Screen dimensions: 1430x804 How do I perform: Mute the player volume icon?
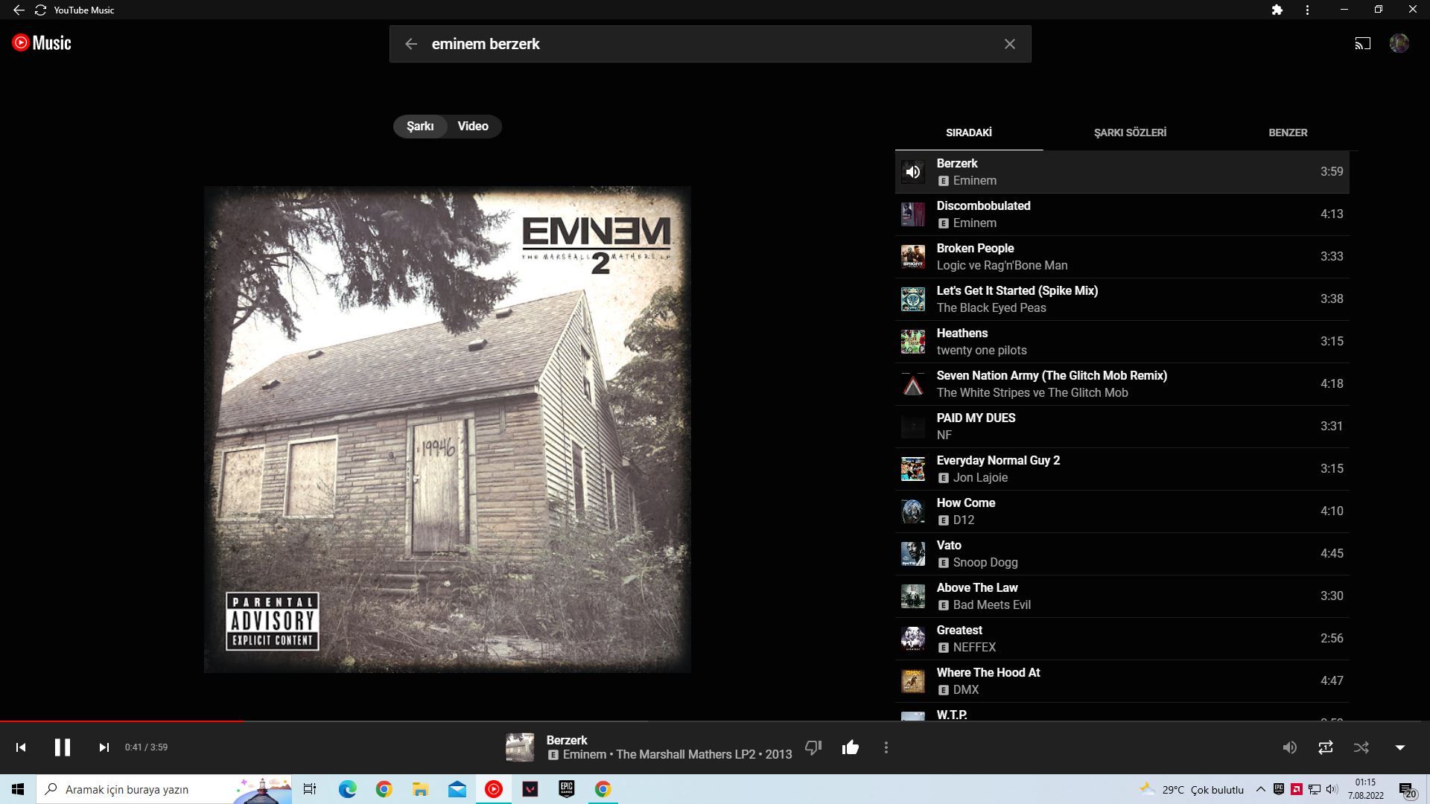tap(1289, 747)
